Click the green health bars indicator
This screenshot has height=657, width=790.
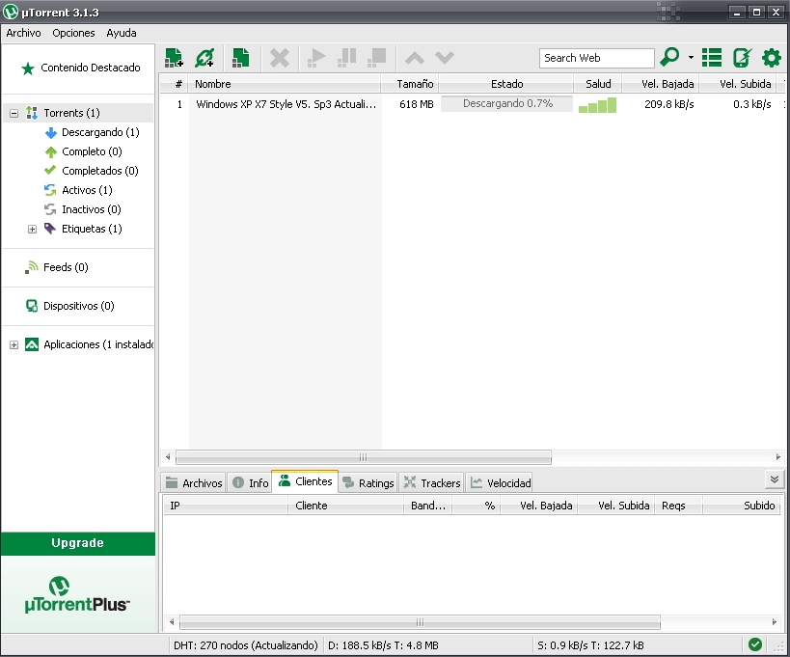point(597,105)
